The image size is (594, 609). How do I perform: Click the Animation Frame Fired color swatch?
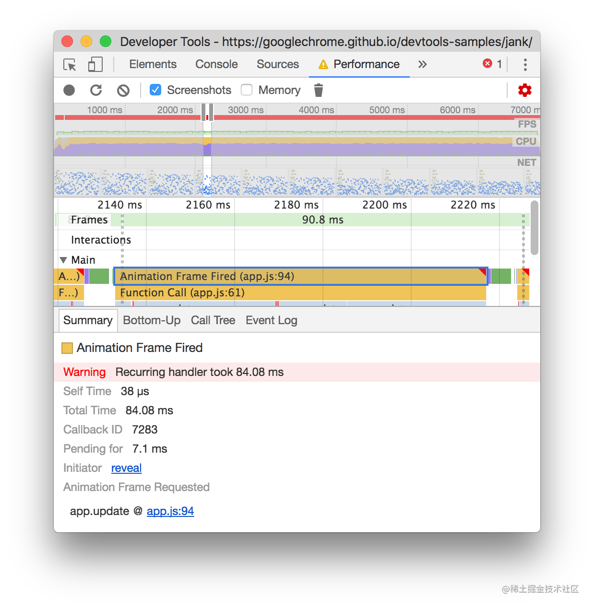tap(67, 348)
